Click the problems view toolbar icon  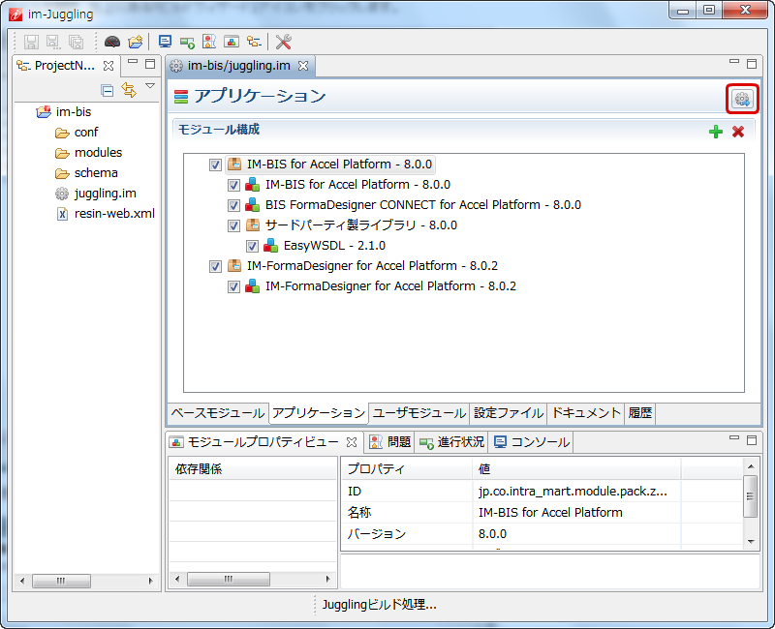click(209, 42)
